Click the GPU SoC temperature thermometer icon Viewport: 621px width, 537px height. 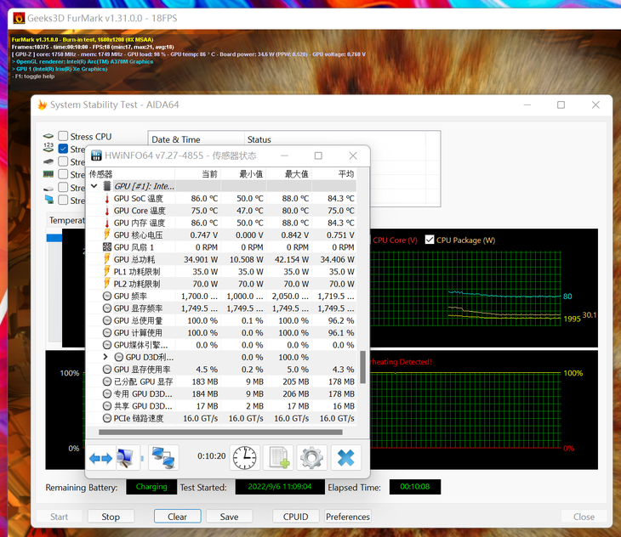[x=107, y=199]
